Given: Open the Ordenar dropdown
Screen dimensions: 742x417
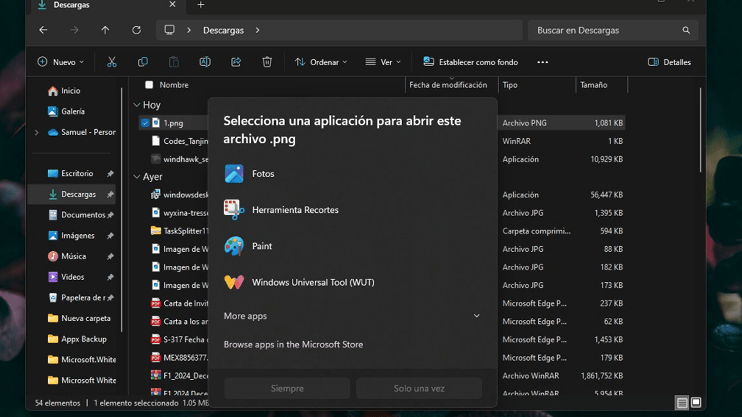Looking at the screenshot, I should 321,62.
